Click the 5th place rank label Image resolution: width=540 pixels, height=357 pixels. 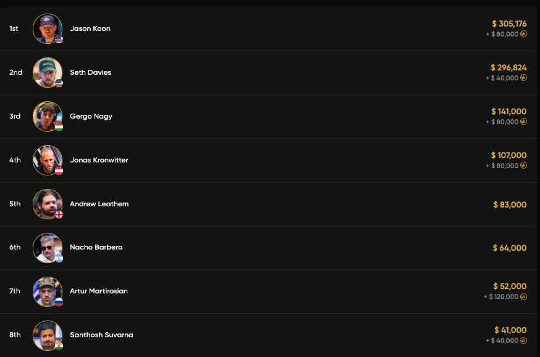(15, 204)
